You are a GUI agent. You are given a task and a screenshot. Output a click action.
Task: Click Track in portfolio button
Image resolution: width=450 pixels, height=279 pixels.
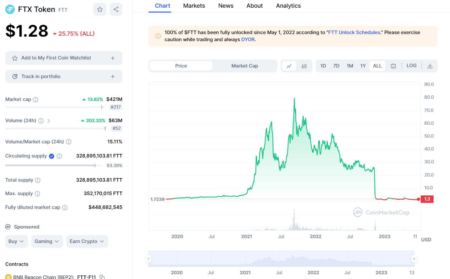point(64,76)
